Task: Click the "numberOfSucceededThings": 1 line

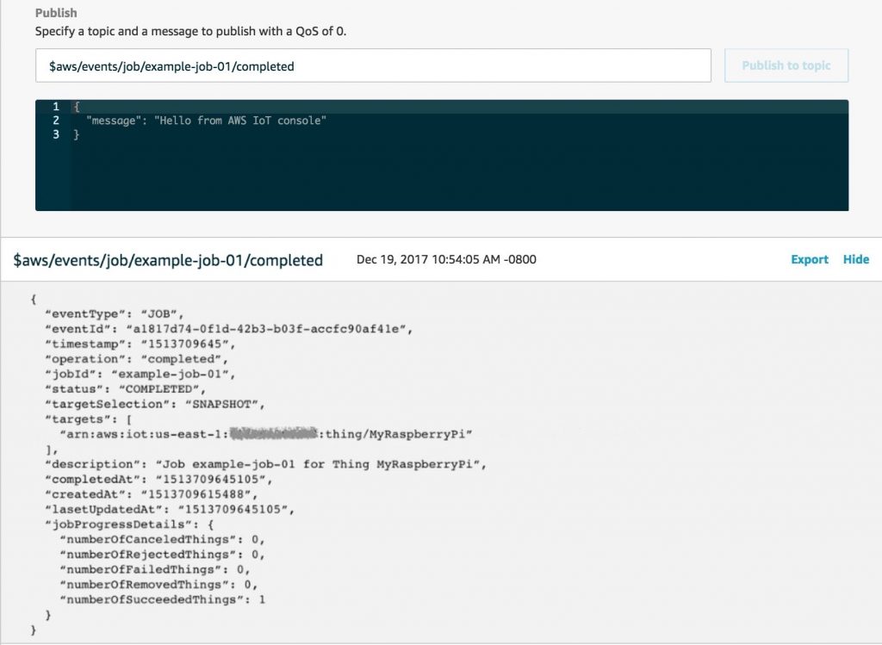Action: [x=162, y=600]
